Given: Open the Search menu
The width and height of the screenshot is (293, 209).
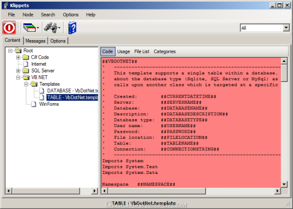Looking at the screenshot, I should (48, 14).
